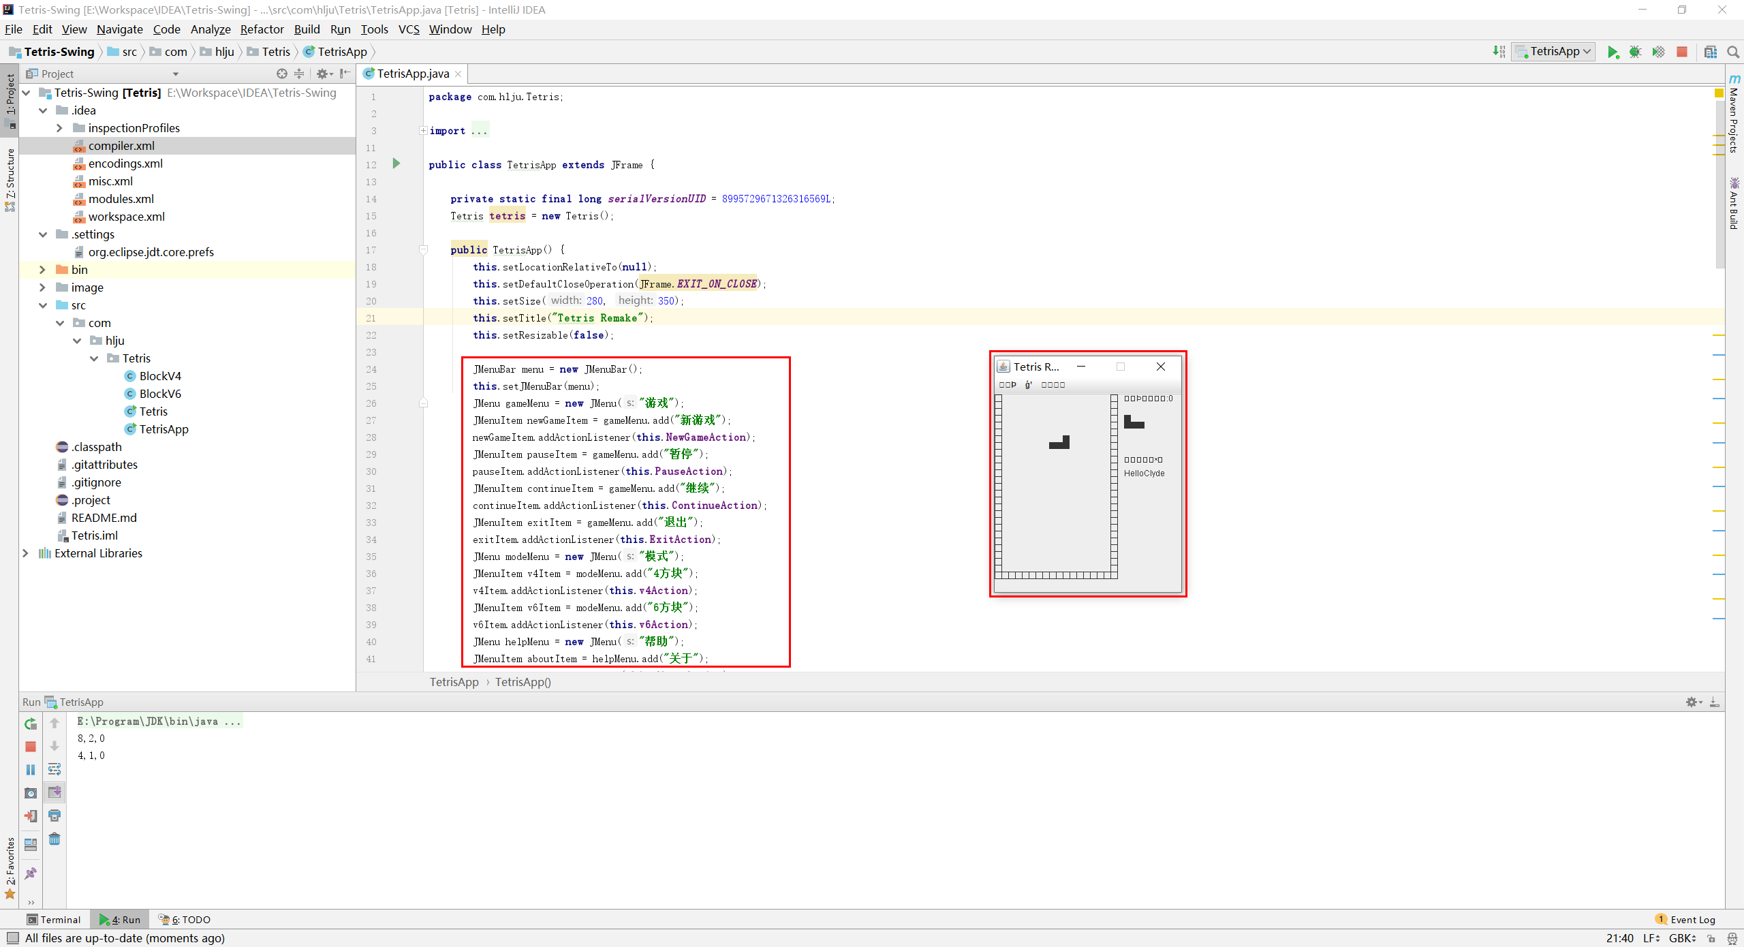Open the TetrisApp run configuration dropdown
Viewport: 1744px width, 947px height.
click(x=1554, y=52)
